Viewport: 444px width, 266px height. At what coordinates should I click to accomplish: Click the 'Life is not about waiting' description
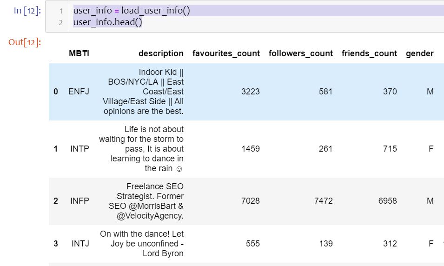pos(141,149)
